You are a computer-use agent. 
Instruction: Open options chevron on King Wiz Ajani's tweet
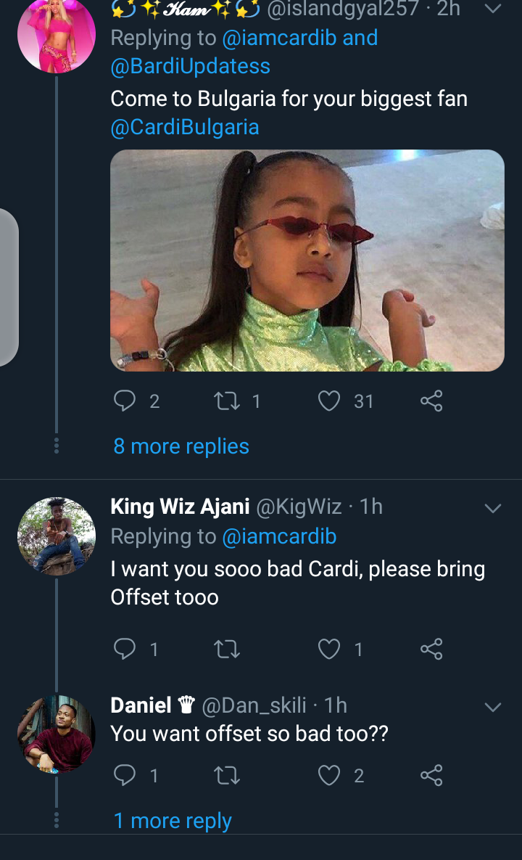[492, 508]
